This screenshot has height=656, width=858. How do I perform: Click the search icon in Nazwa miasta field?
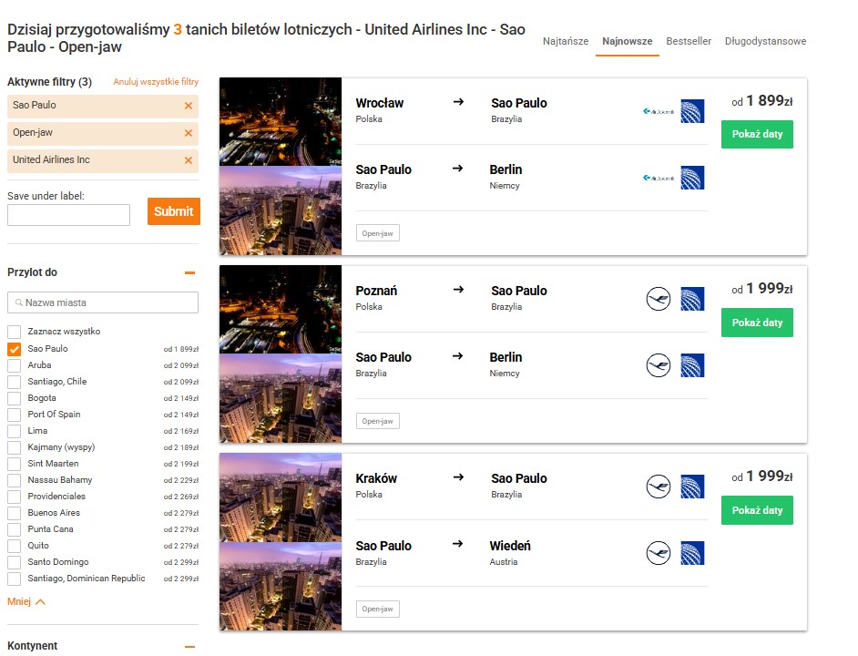[18, 302]
